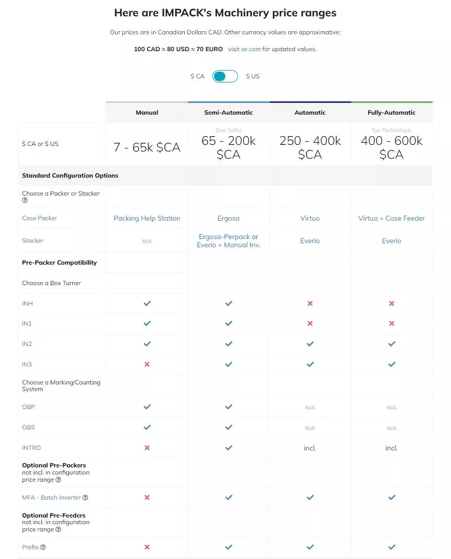Screen dimensions: 451x559
Task: Click the 400 - 600k $CA price
Action: tap(392, 147)
